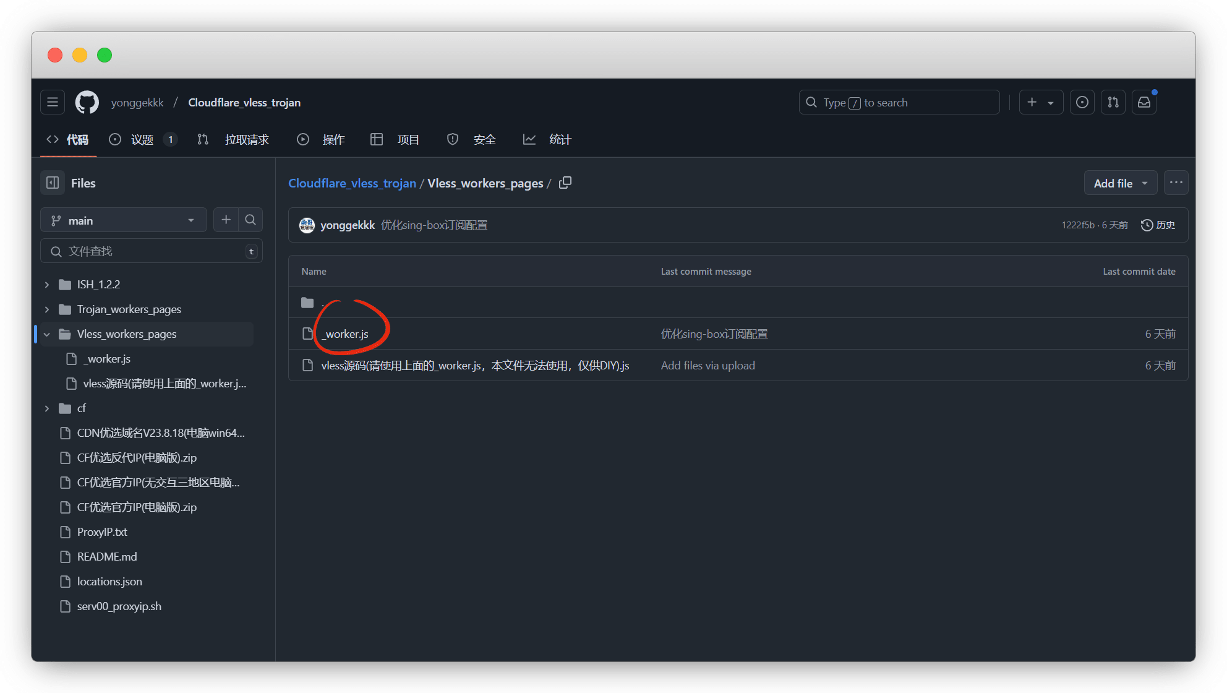
Task: Open the more options ellipsis button
Action: (x=1176, y=183)
